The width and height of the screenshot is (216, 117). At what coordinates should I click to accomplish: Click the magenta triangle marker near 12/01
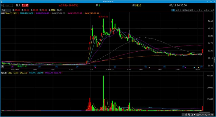click(95, 67)
